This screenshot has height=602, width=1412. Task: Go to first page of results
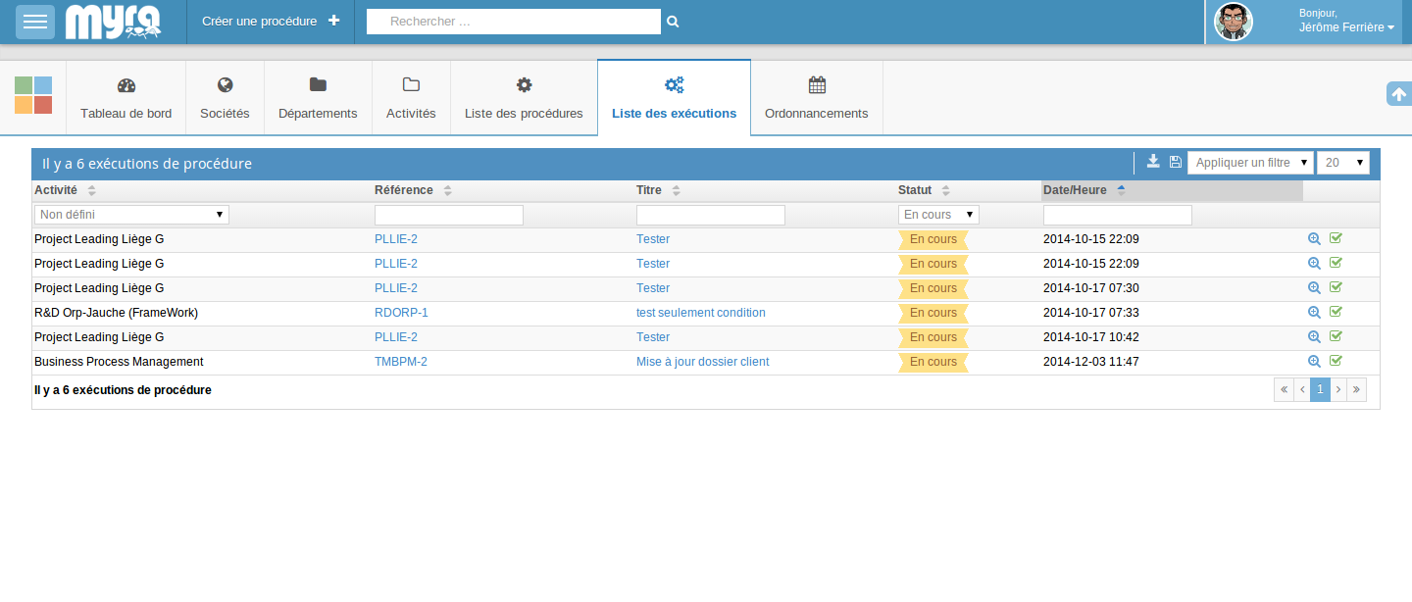1284,390
